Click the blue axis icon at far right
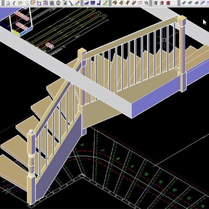The height and width of the screenshot is (209, 209). coord(203,3)
